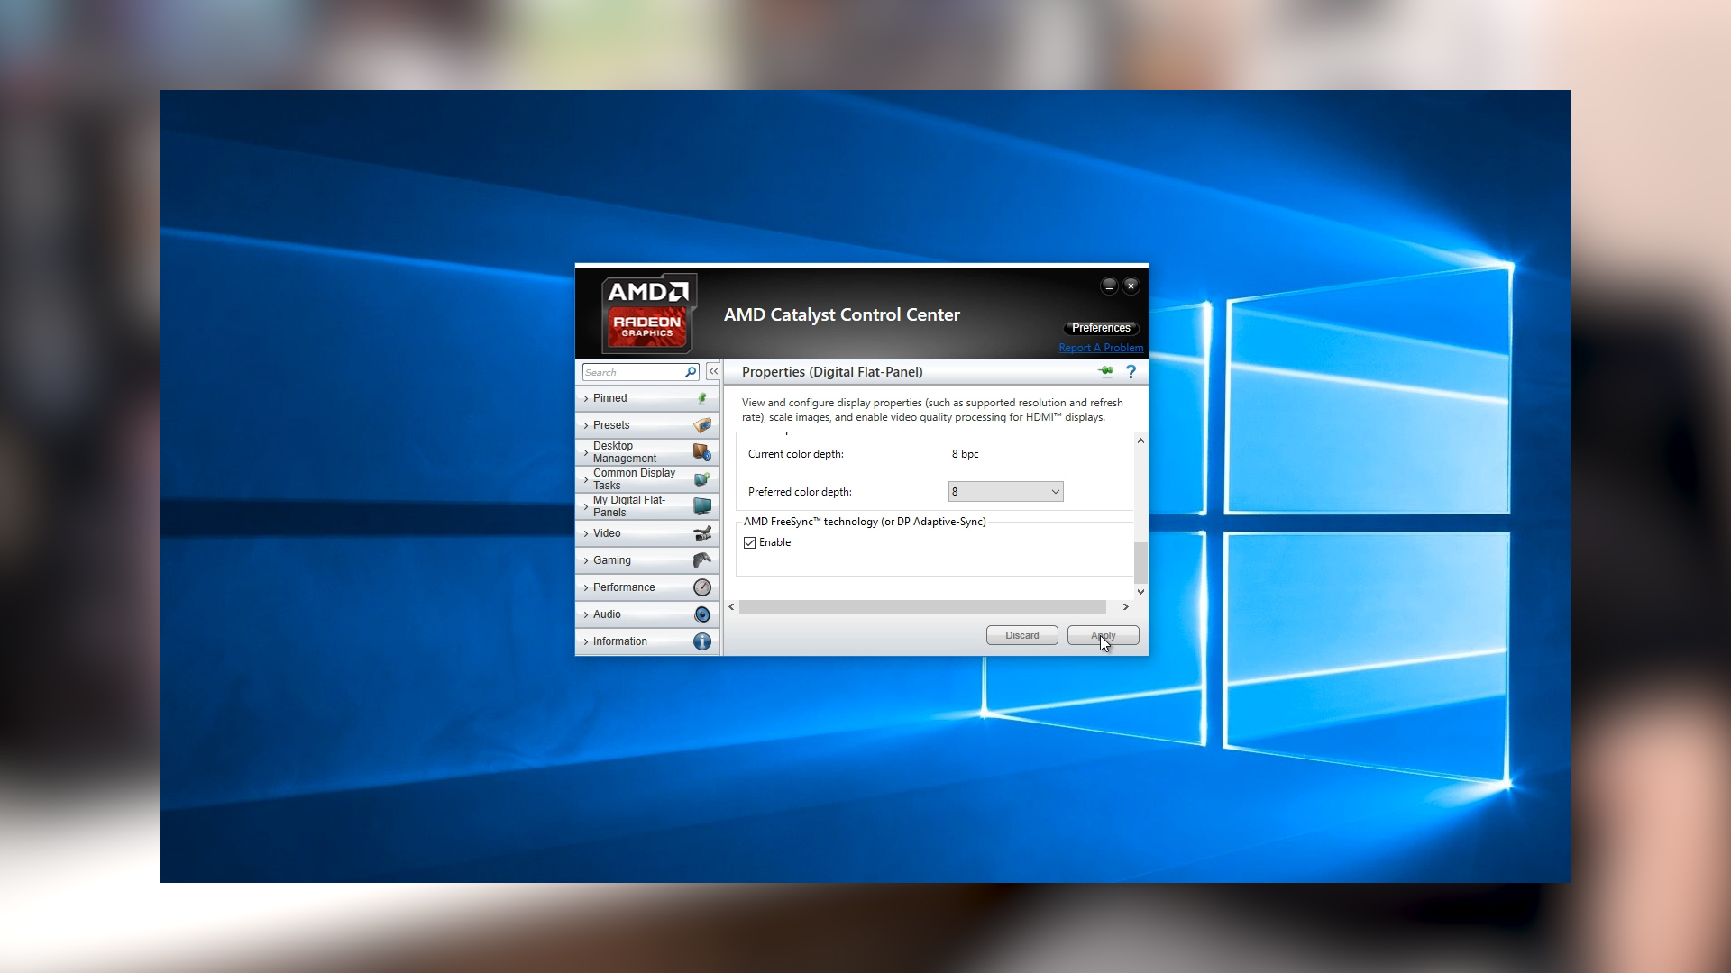Click the horizontal scrollbar bar
Viewport: 1731px width, 973px height.
tap(922, 607)
